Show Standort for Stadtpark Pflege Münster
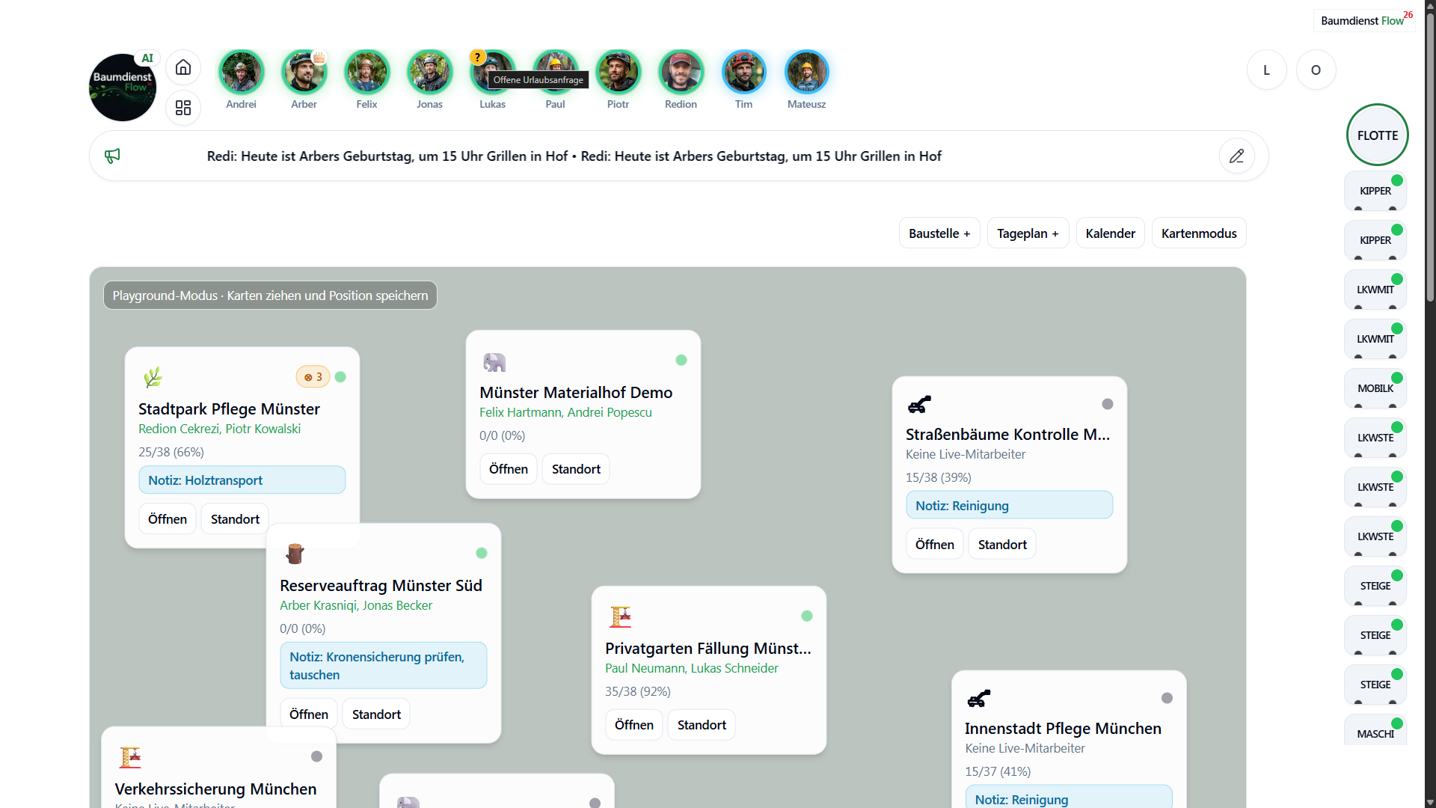Screen dimensions: 1436x808 coord(235,519)
